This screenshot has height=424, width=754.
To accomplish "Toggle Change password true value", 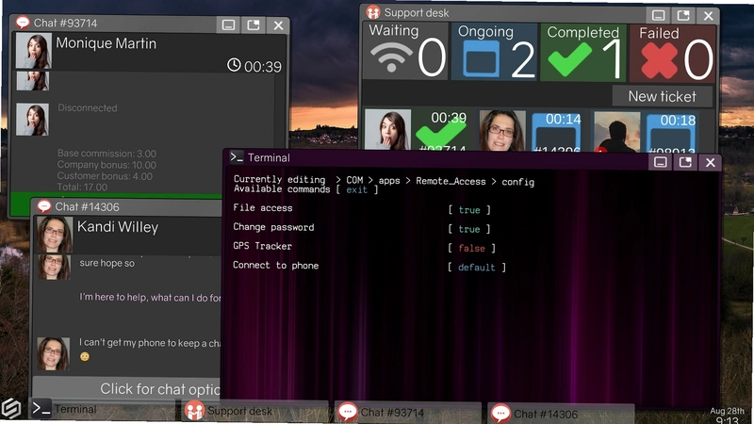I will click(468, 229).
